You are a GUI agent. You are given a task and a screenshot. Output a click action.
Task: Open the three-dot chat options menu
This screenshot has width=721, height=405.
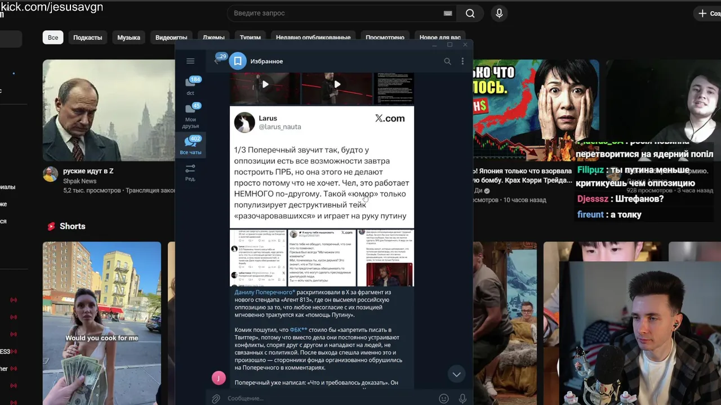click(x=462, y=61)
